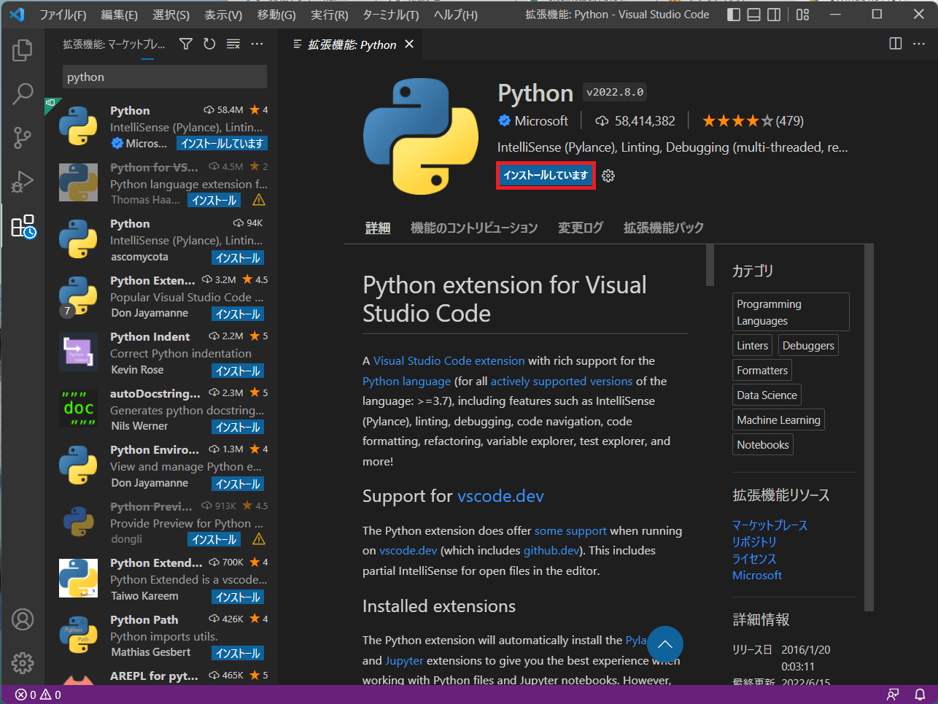Click the Data Science category button
Screen dimensions: 938x704
(x=767, y=395)
